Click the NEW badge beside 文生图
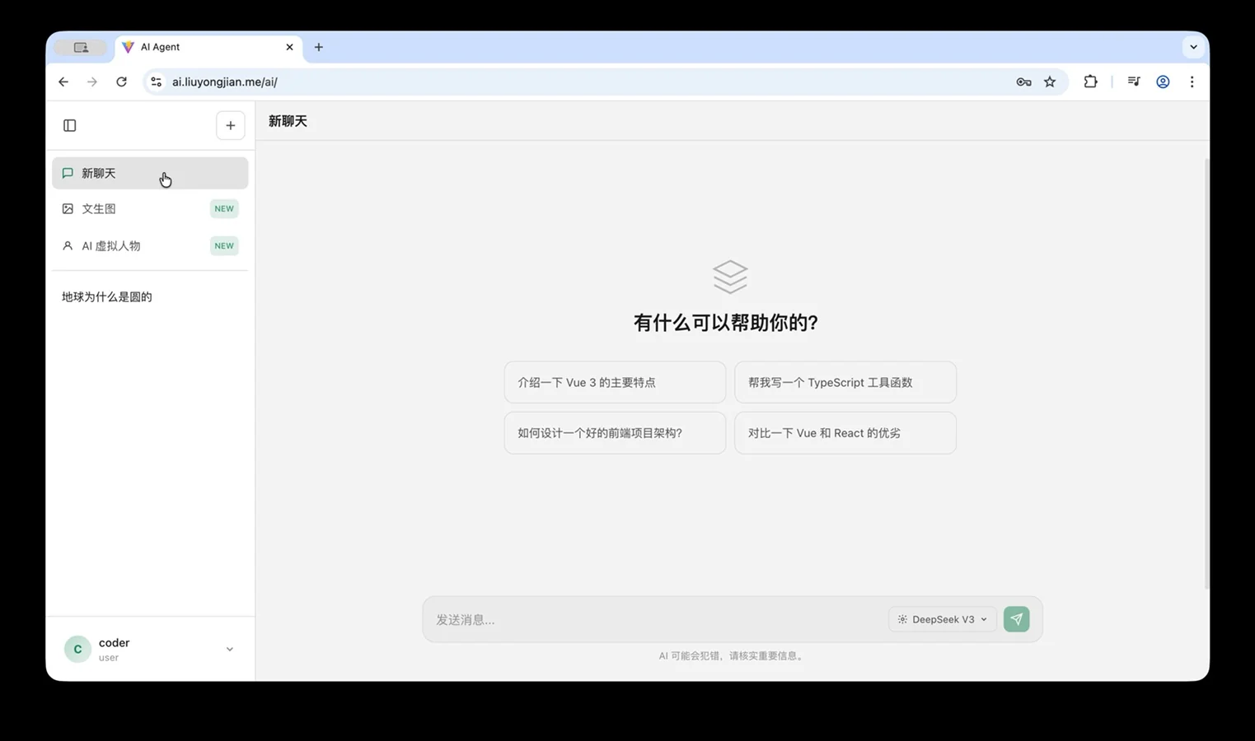This screenshot has height=741, width=1255. [224, 209]
